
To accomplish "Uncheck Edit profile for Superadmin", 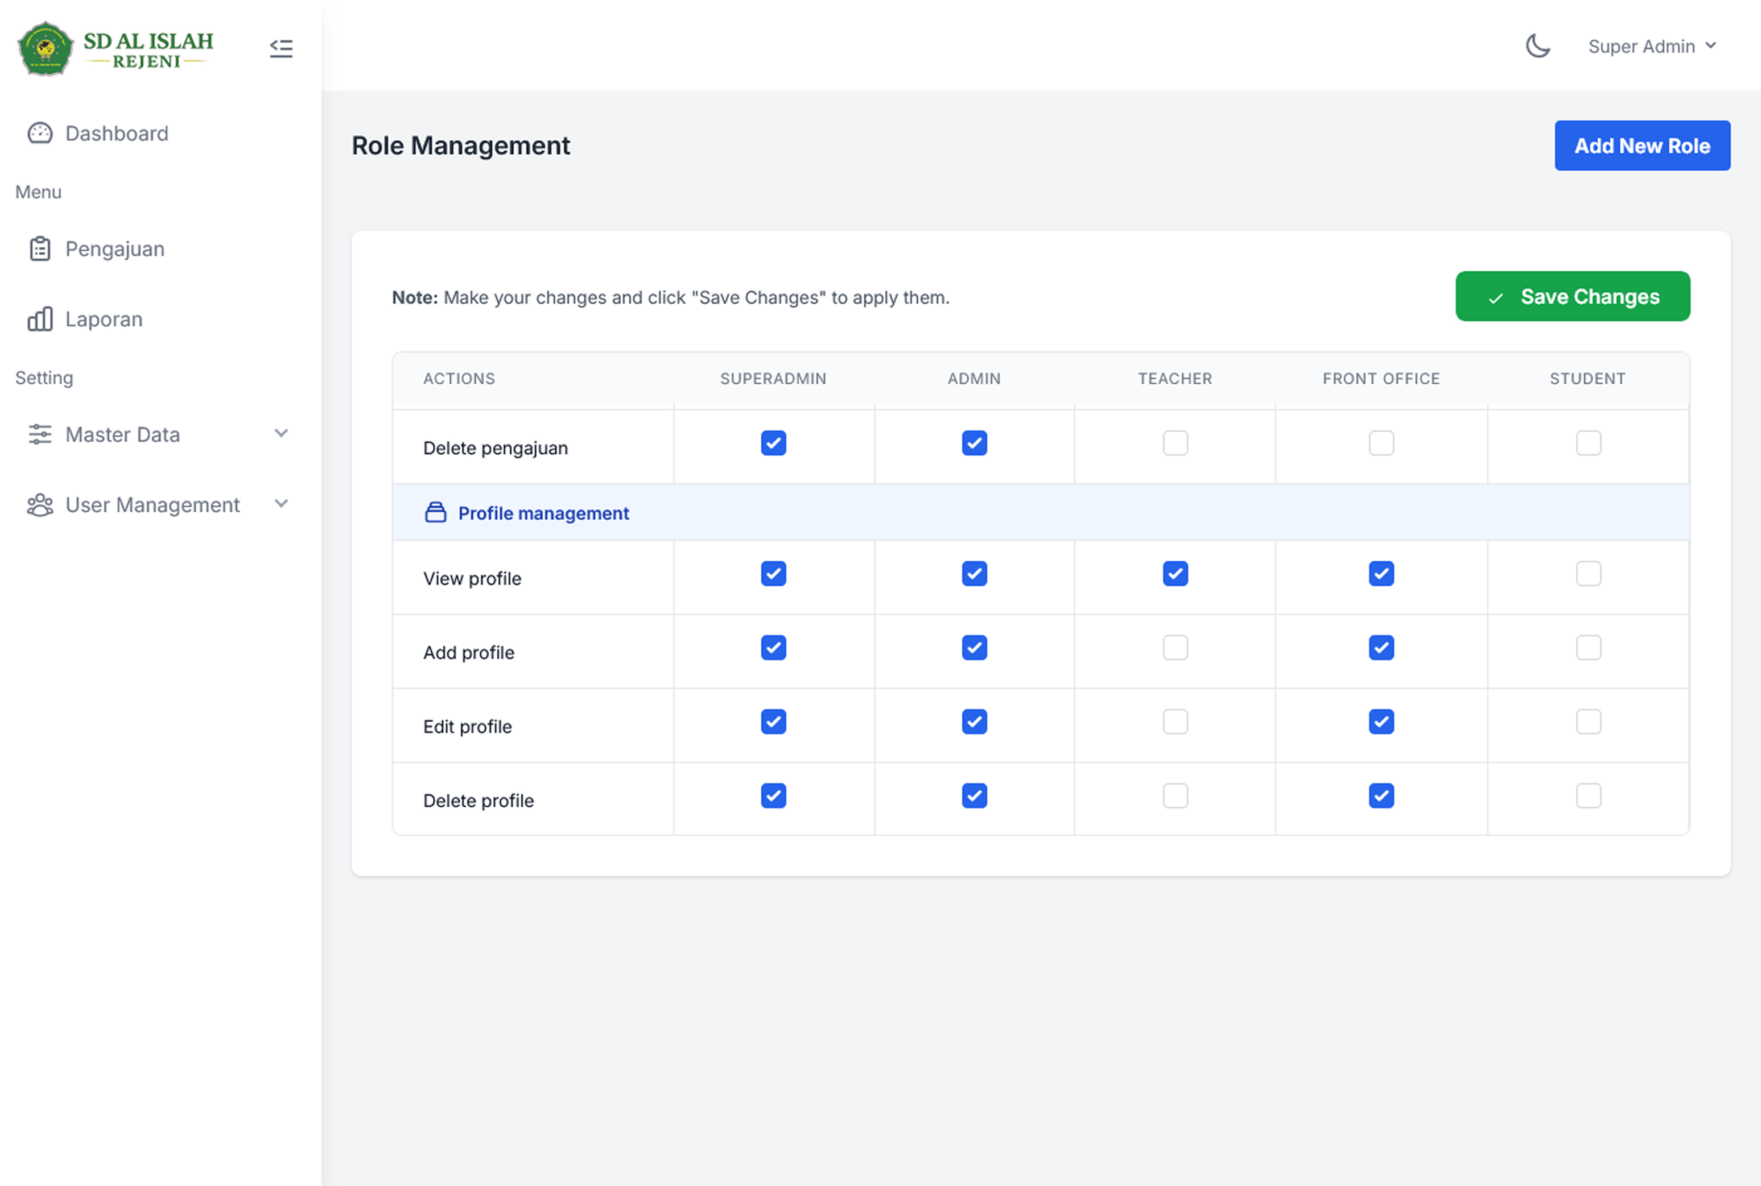I will click(773, 722).
